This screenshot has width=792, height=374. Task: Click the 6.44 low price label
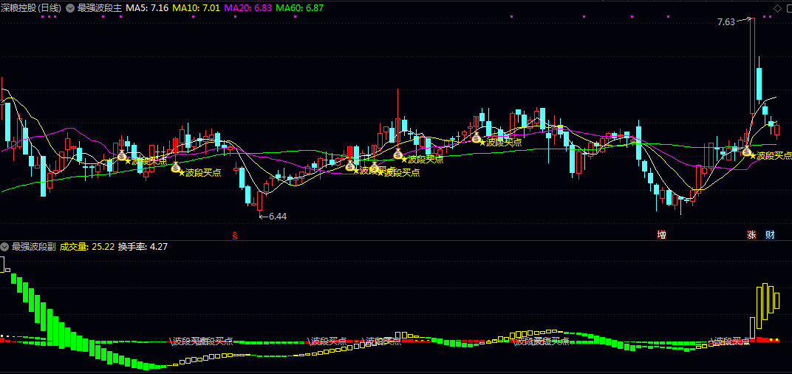277,217
